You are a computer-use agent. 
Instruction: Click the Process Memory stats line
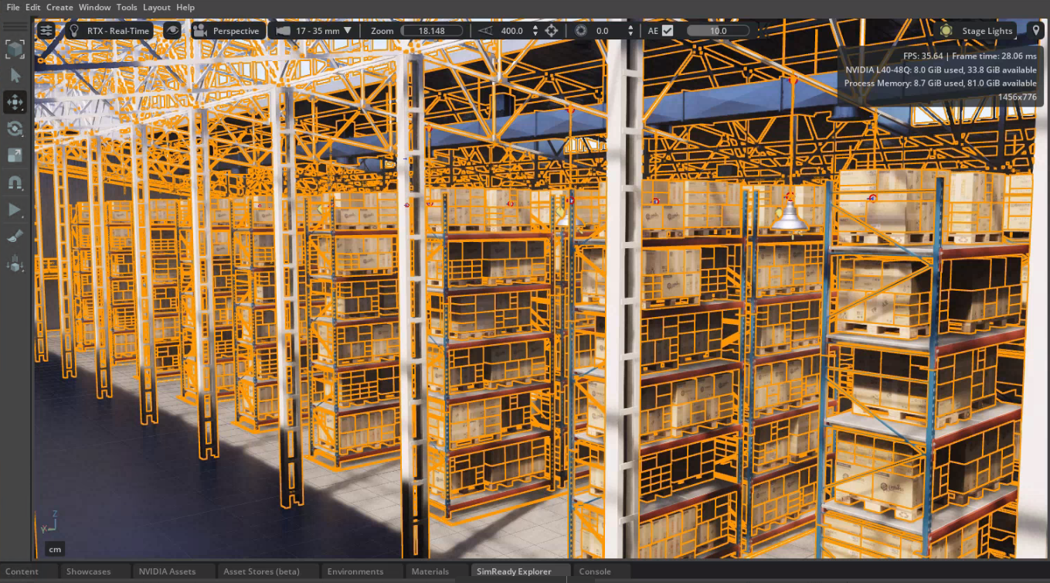pos(940,83)
